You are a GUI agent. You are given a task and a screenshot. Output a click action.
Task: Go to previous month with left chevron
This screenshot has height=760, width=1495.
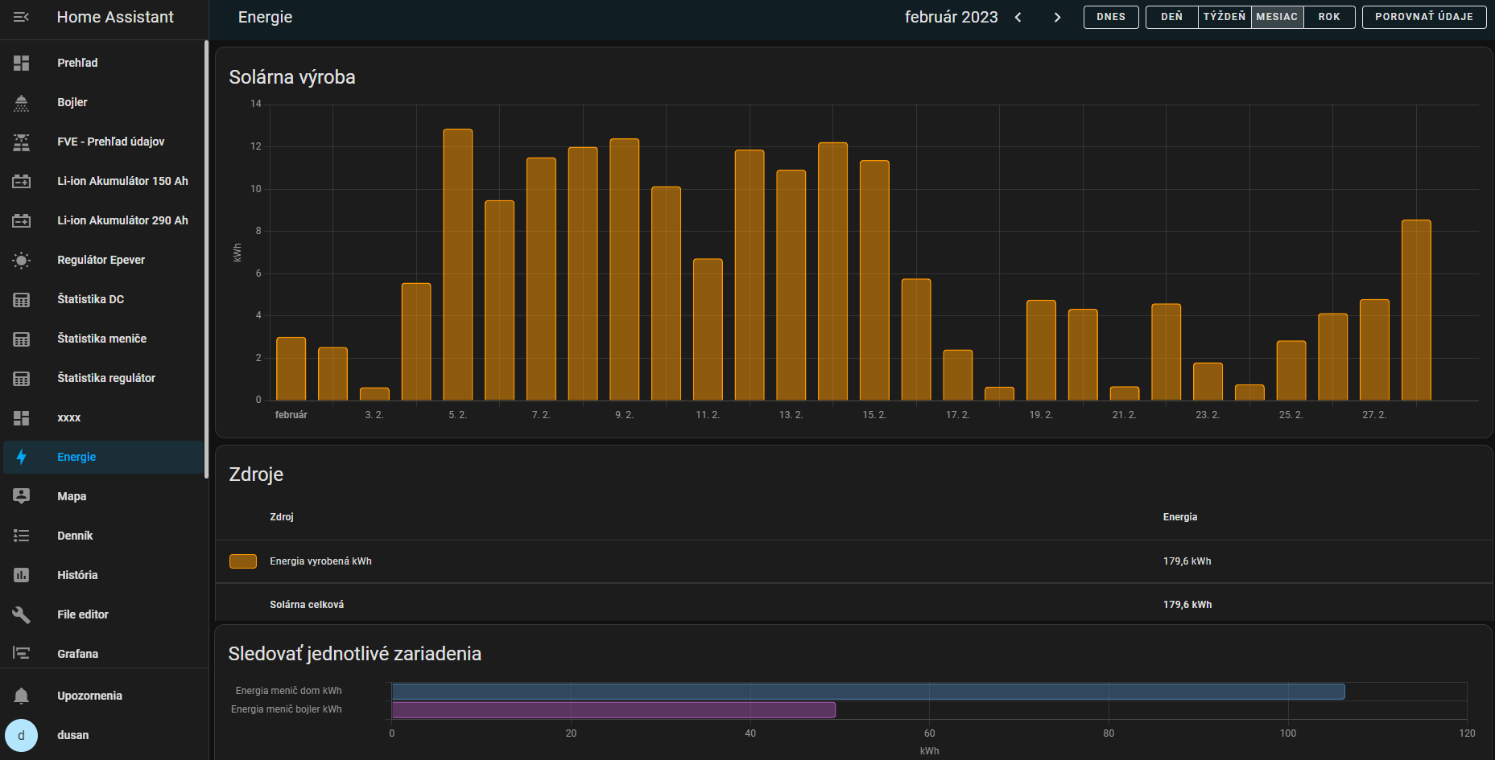point(1018,17)
